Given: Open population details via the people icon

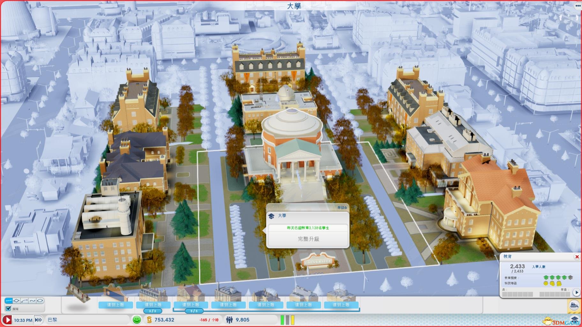Looking at the screenshot, I should coord(229,320).
